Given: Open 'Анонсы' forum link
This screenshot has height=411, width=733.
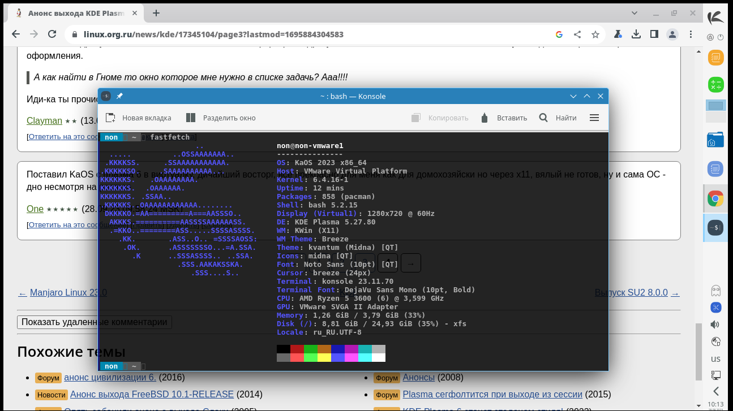Looking at the screenshot, I should tap(418, 377).
